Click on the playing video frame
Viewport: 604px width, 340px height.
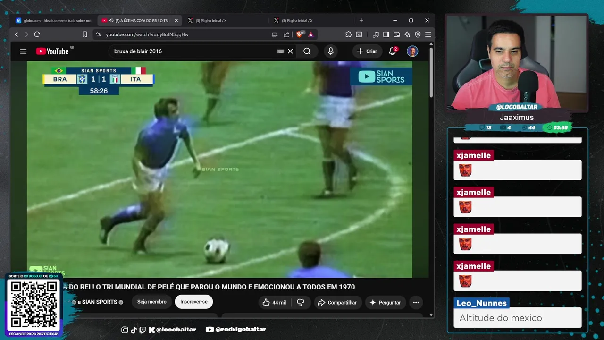tap(219, 169)
